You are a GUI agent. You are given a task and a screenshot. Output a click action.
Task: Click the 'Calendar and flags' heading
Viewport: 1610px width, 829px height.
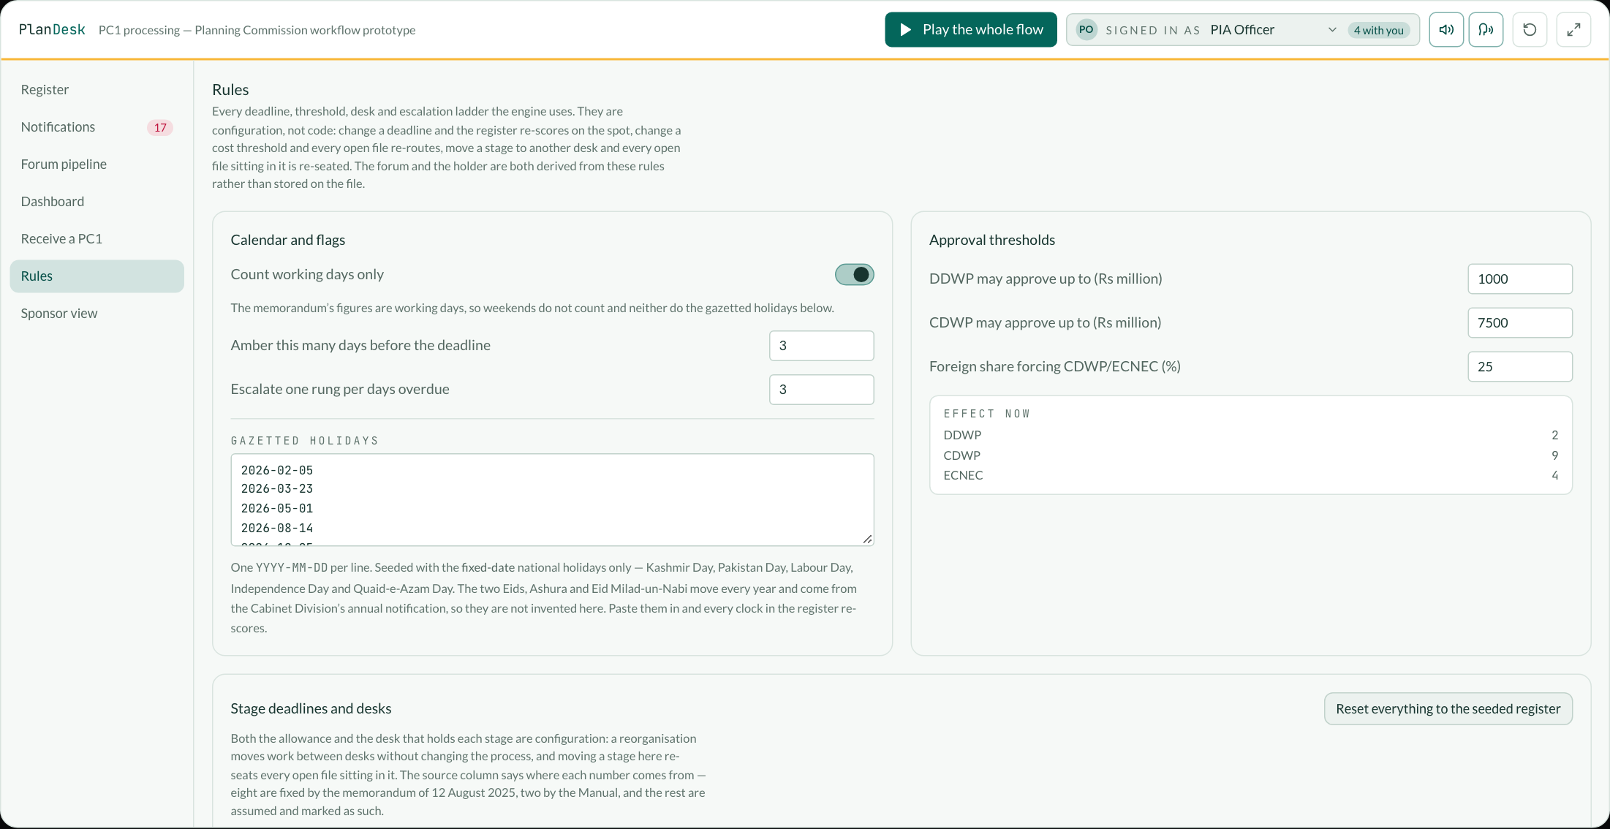tap(288, 241)
